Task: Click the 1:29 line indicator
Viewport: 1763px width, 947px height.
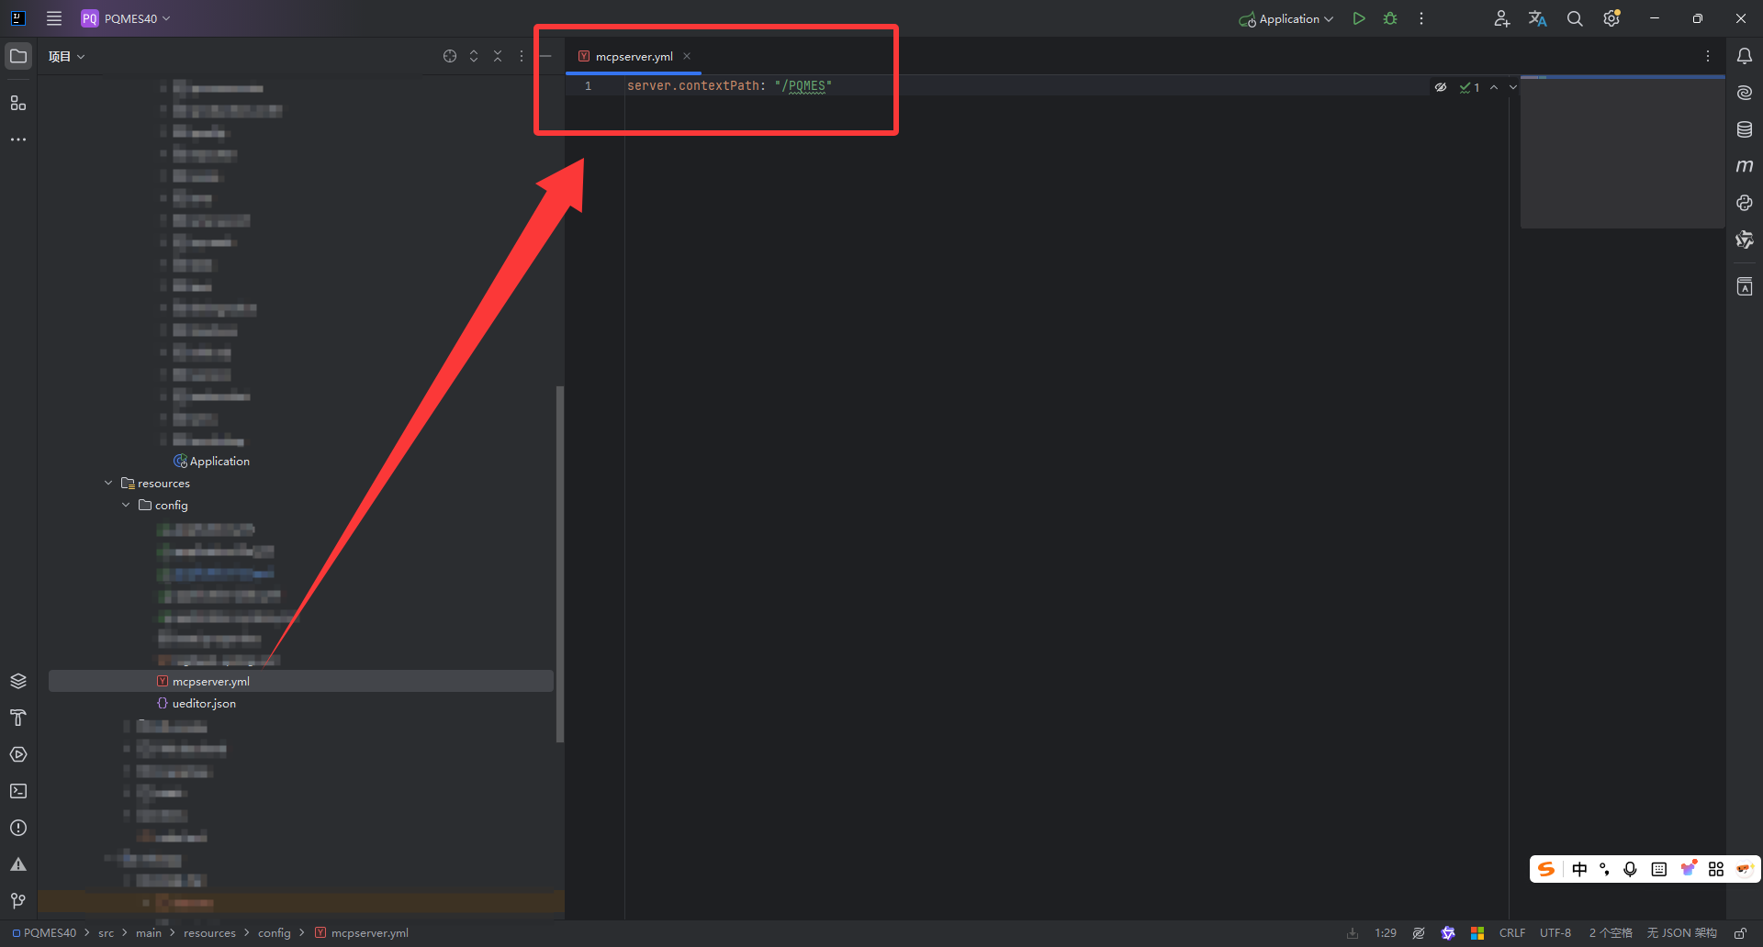Action: pos(1385,932)
